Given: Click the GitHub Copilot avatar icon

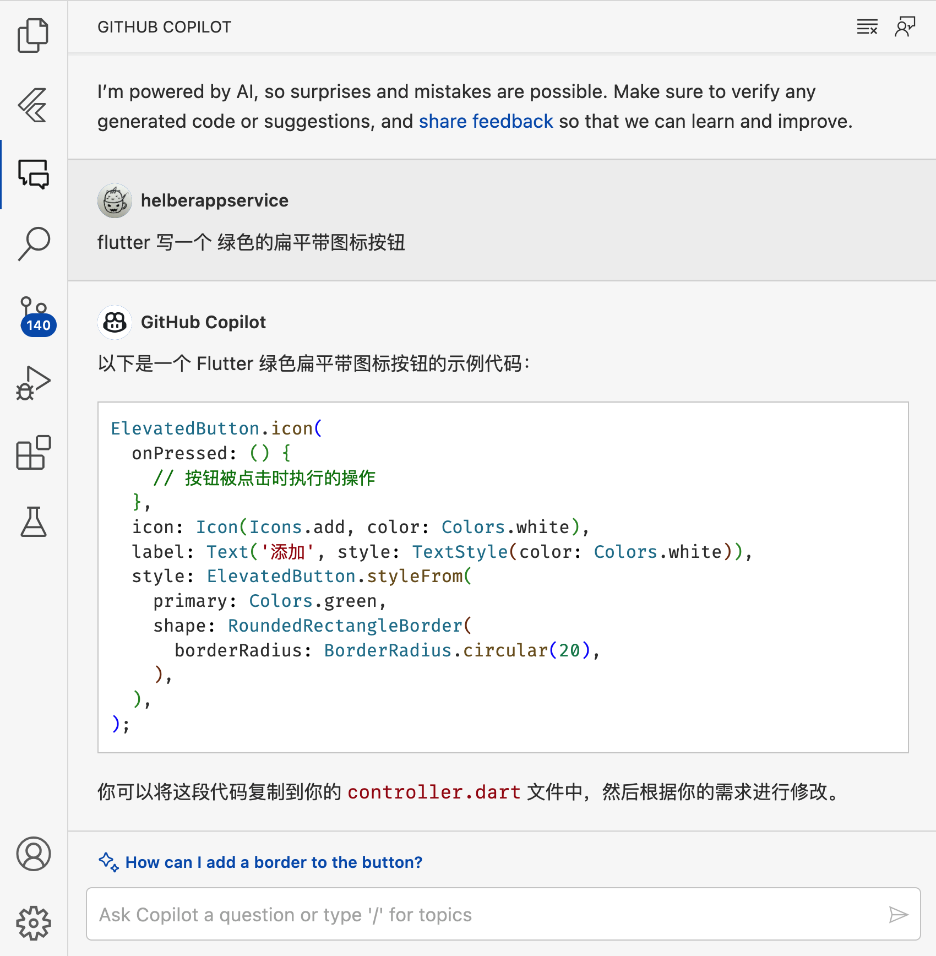Looking at the screenshot, I should [115, 322].
